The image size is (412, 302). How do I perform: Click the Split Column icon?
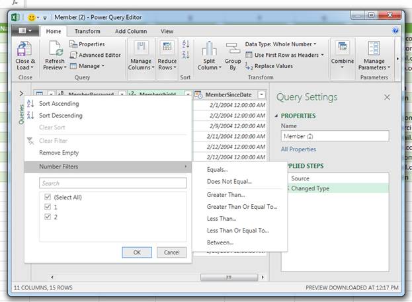(209, 48)
